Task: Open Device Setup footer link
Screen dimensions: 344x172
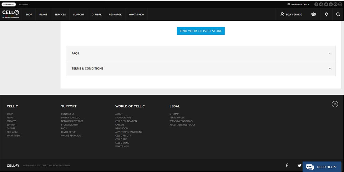Action: click(68, 132)
